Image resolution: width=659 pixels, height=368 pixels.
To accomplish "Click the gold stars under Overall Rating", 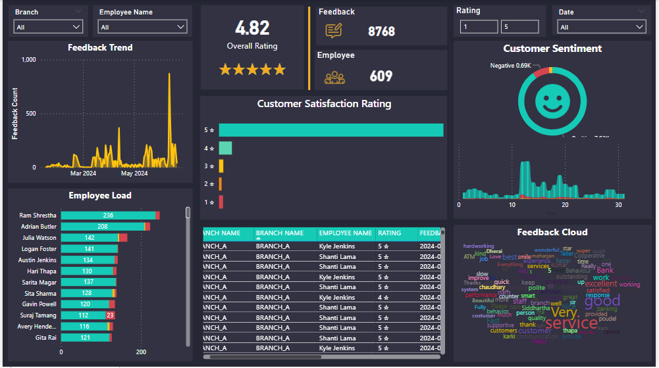I will (252, 70).
